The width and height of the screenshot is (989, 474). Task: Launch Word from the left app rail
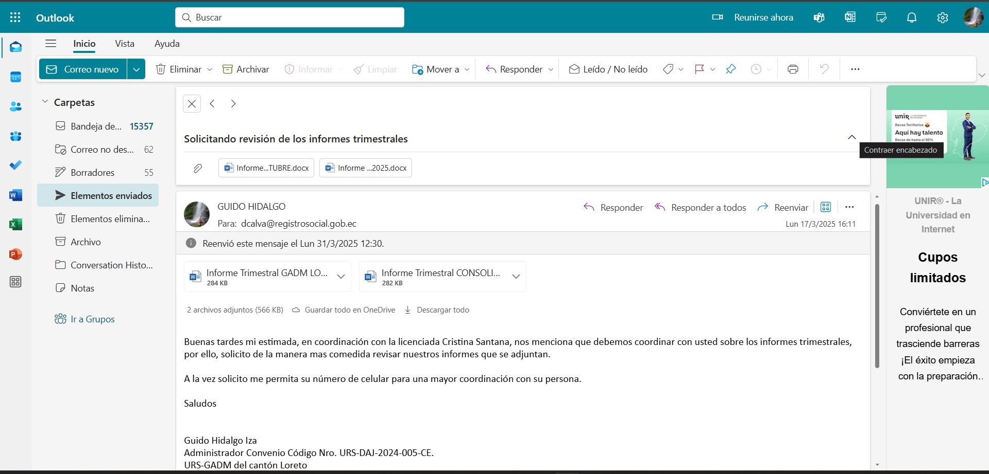pos(15,195)
